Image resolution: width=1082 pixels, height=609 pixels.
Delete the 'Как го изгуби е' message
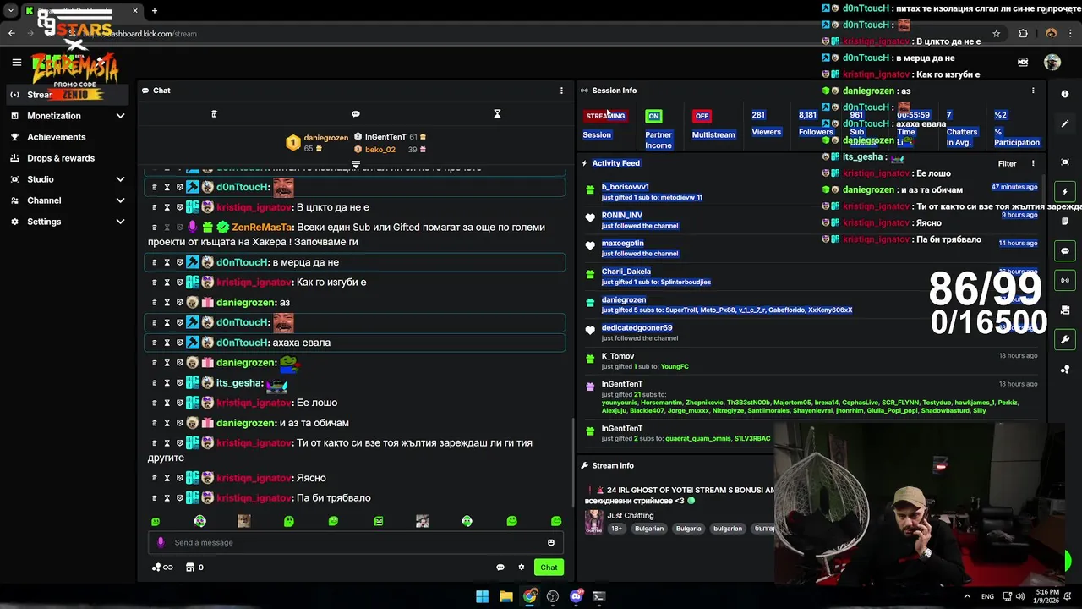point(154,283)
